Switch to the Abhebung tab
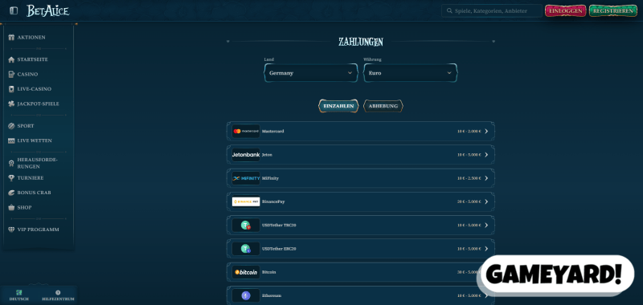Viewport: 643px width, 305px height. click(x=383, y=106)
